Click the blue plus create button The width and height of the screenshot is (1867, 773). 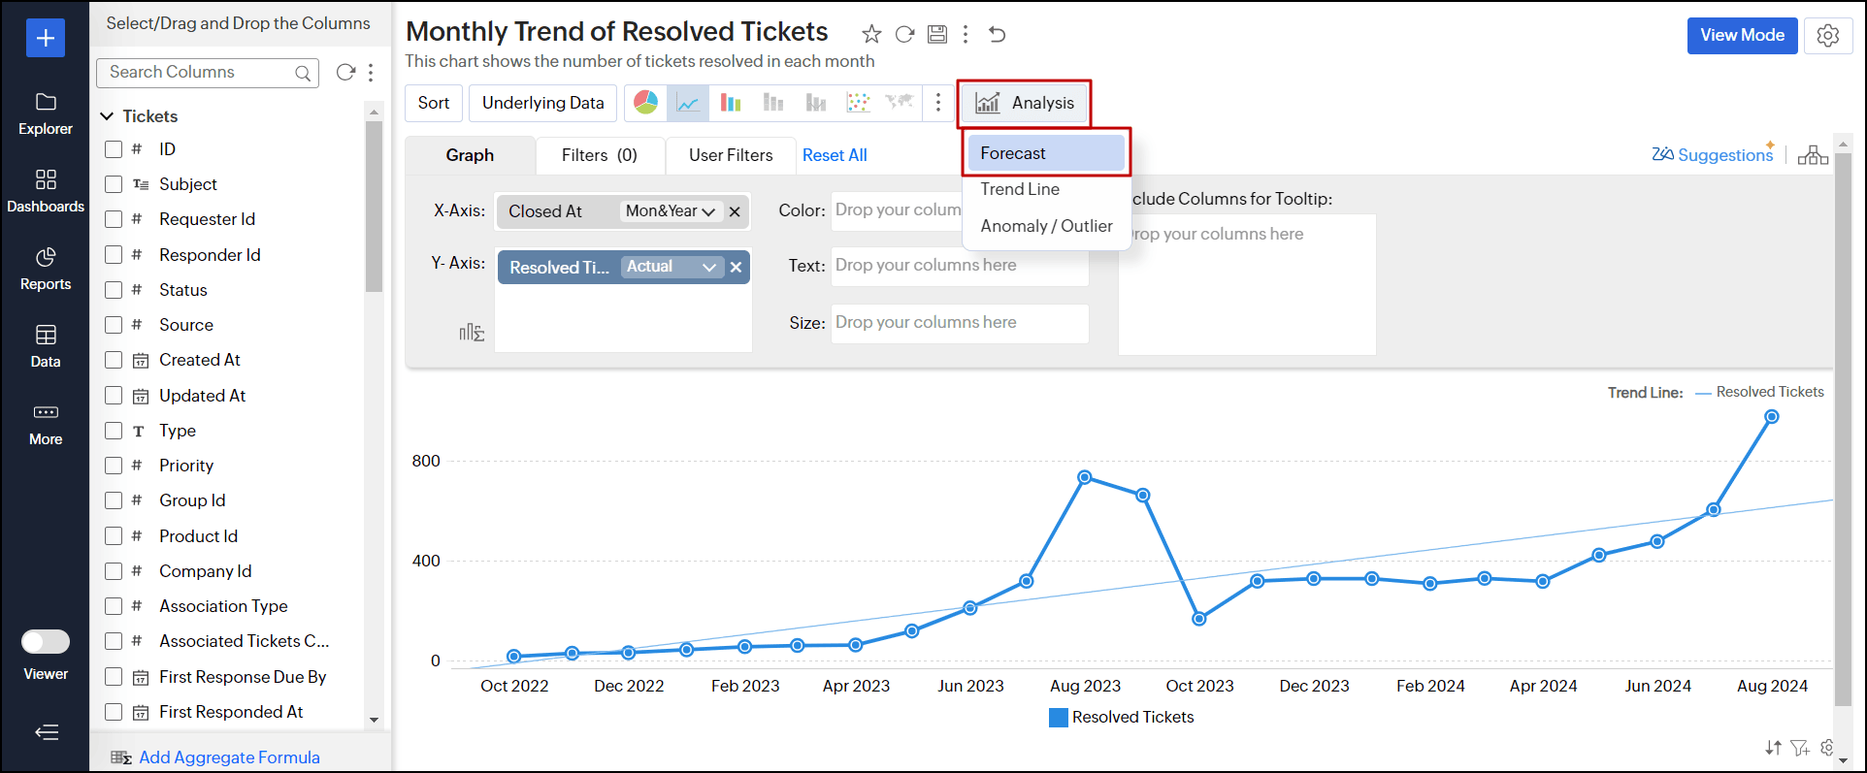(x=46, y=38)
